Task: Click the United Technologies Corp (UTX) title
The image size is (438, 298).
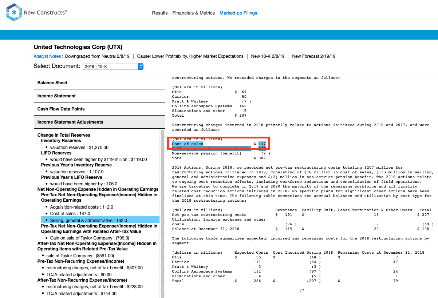Action: 78,47
